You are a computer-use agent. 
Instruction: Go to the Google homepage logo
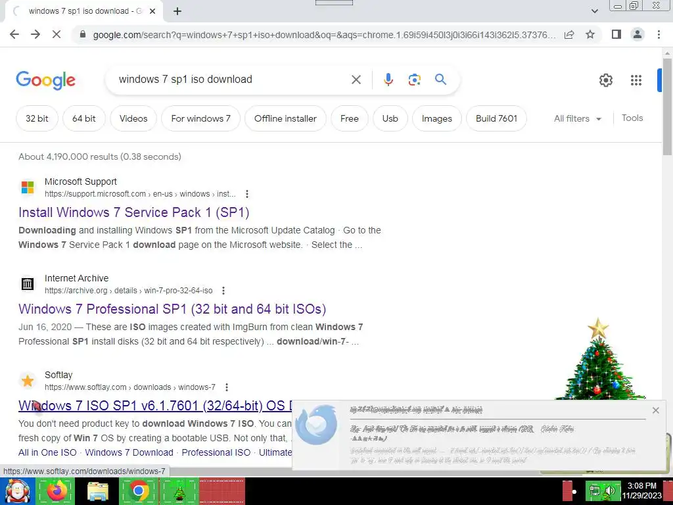(45, 80)
